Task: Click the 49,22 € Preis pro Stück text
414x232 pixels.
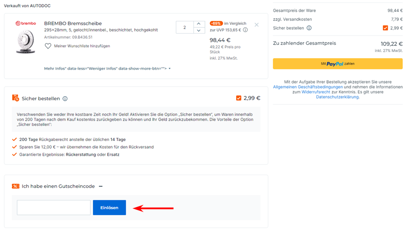Action: click(x=225, y=49)
